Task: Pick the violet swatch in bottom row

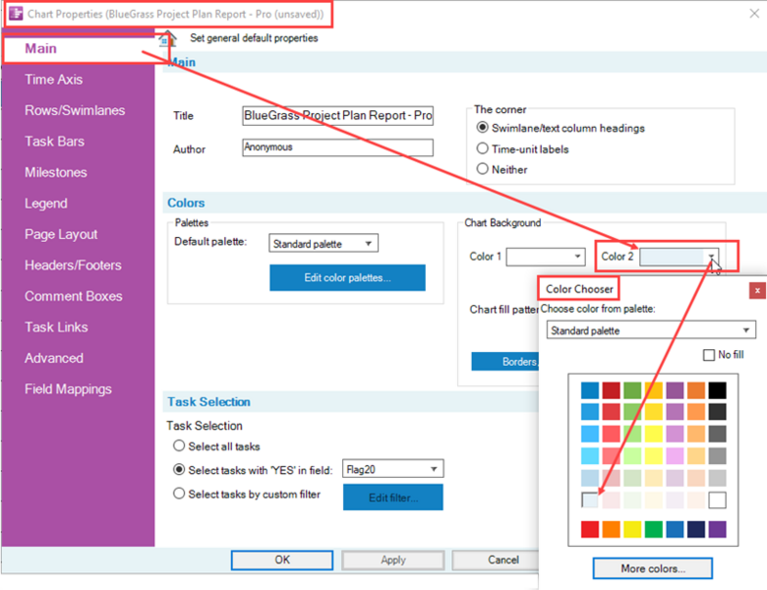Action: click(x=718, y=529)
